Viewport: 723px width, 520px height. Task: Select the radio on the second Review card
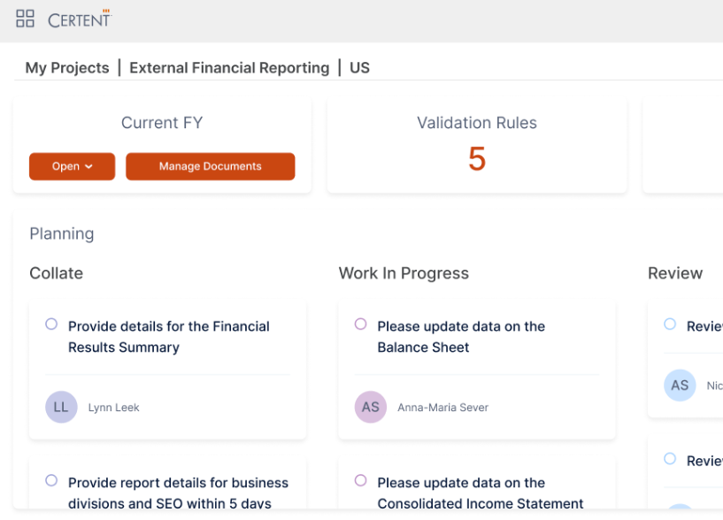coord(671,459)
